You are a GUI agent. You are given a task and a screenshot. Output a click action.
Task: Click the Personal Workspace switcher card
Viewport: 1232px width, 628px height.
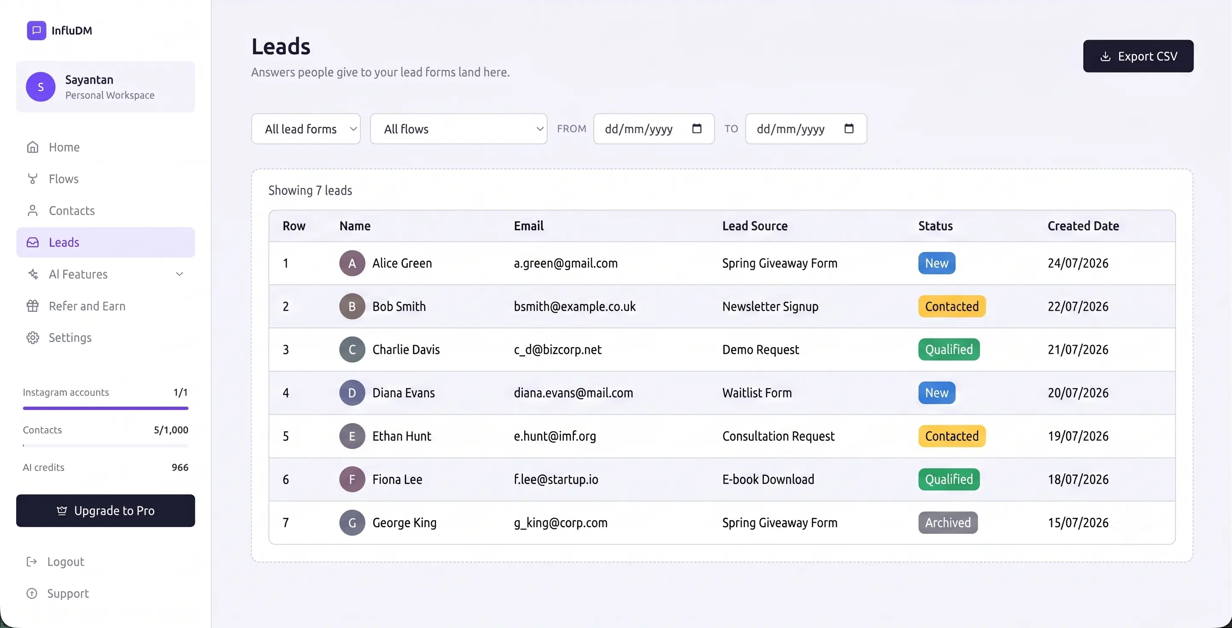[x=106, y=87]
